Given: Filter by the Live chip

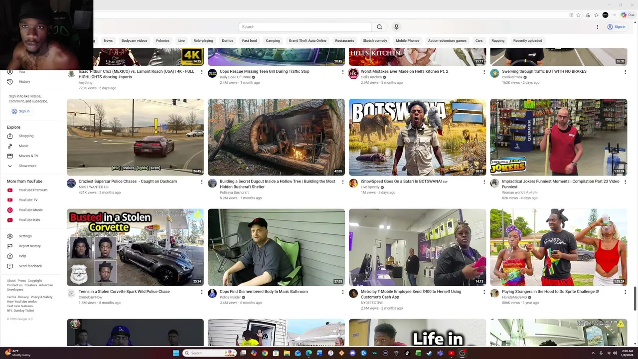Looking at the screenshot, I should [x=181, y=41].
